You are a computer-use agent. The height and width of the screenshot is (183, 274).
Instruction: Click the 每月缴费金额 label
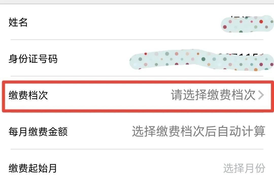click(38, 132)
